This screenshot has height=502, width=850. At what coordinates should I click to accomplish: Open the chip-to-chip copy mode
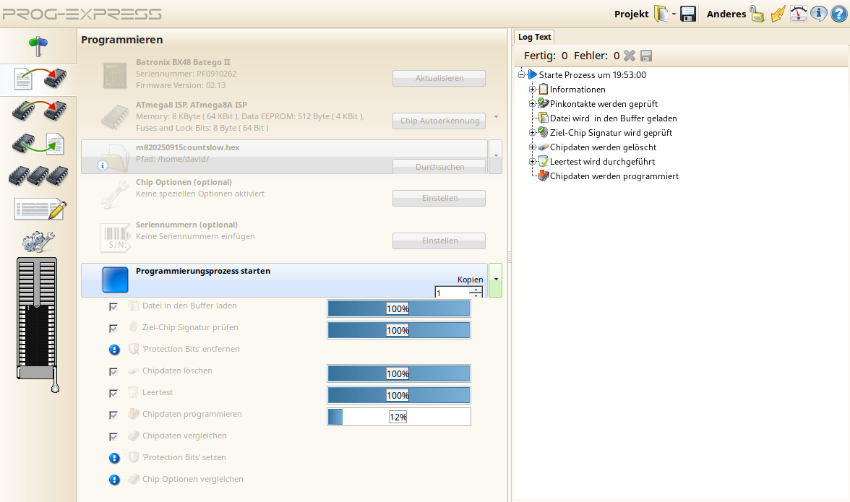(39, 111)
